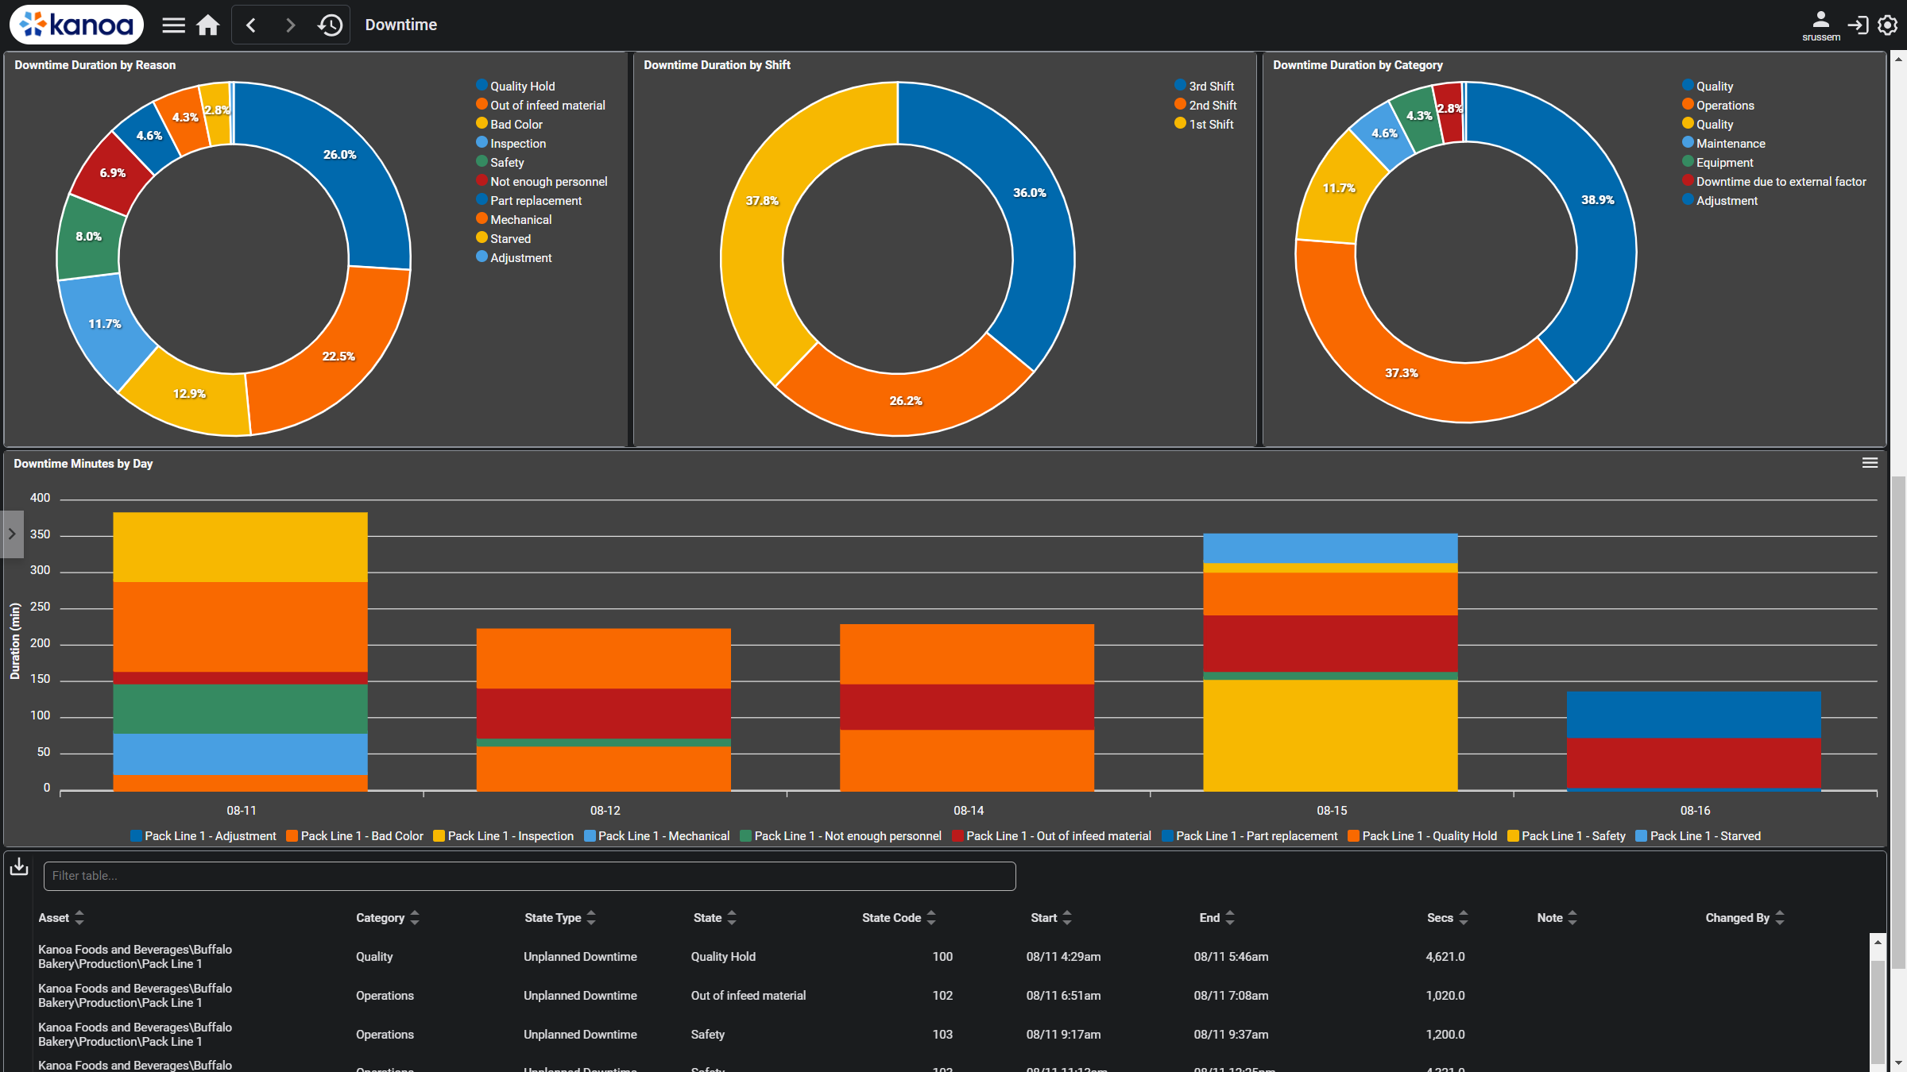Toggle 1st Shift legend entry
The height and width of the screenshot is (1072, 1907).
click(x=1205, y=124)
